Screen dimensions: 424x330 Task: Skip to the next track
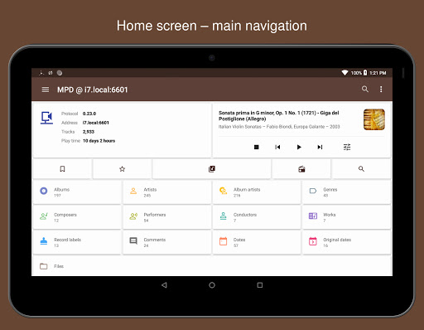pyautogui.click(x=320, y=147)
